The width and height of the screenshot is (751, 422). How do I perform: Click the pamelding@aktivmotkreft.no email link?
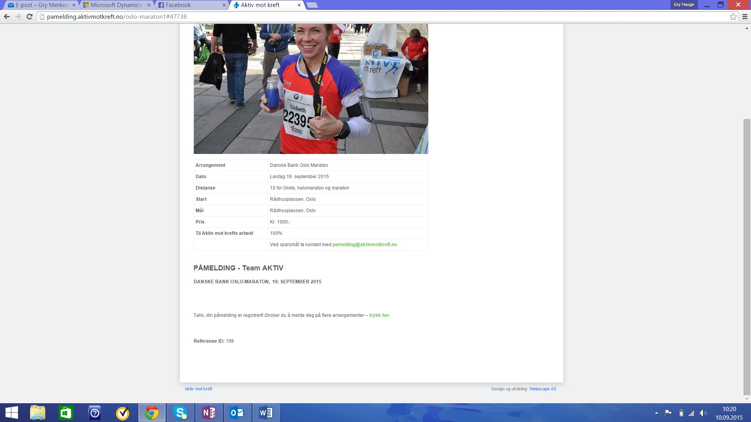[365, 245]
